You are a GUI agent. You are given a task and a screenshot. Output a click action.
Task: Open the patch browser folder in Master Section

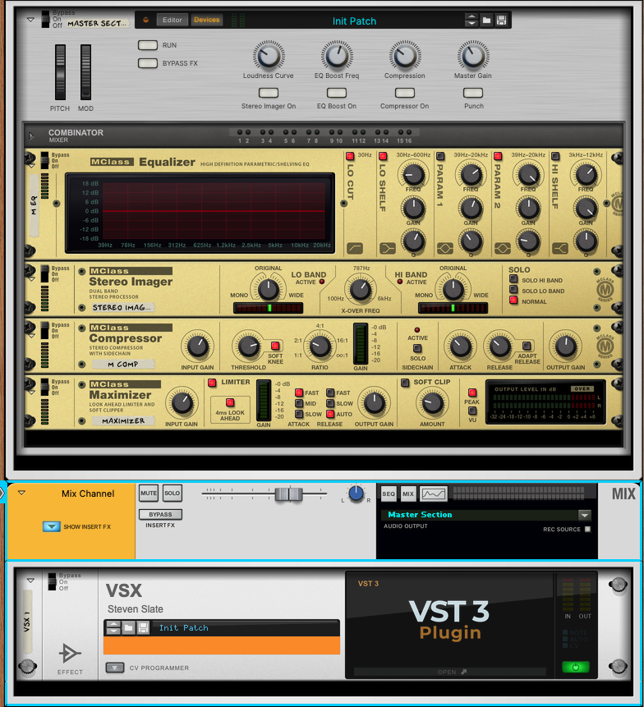tap(486, 21)
